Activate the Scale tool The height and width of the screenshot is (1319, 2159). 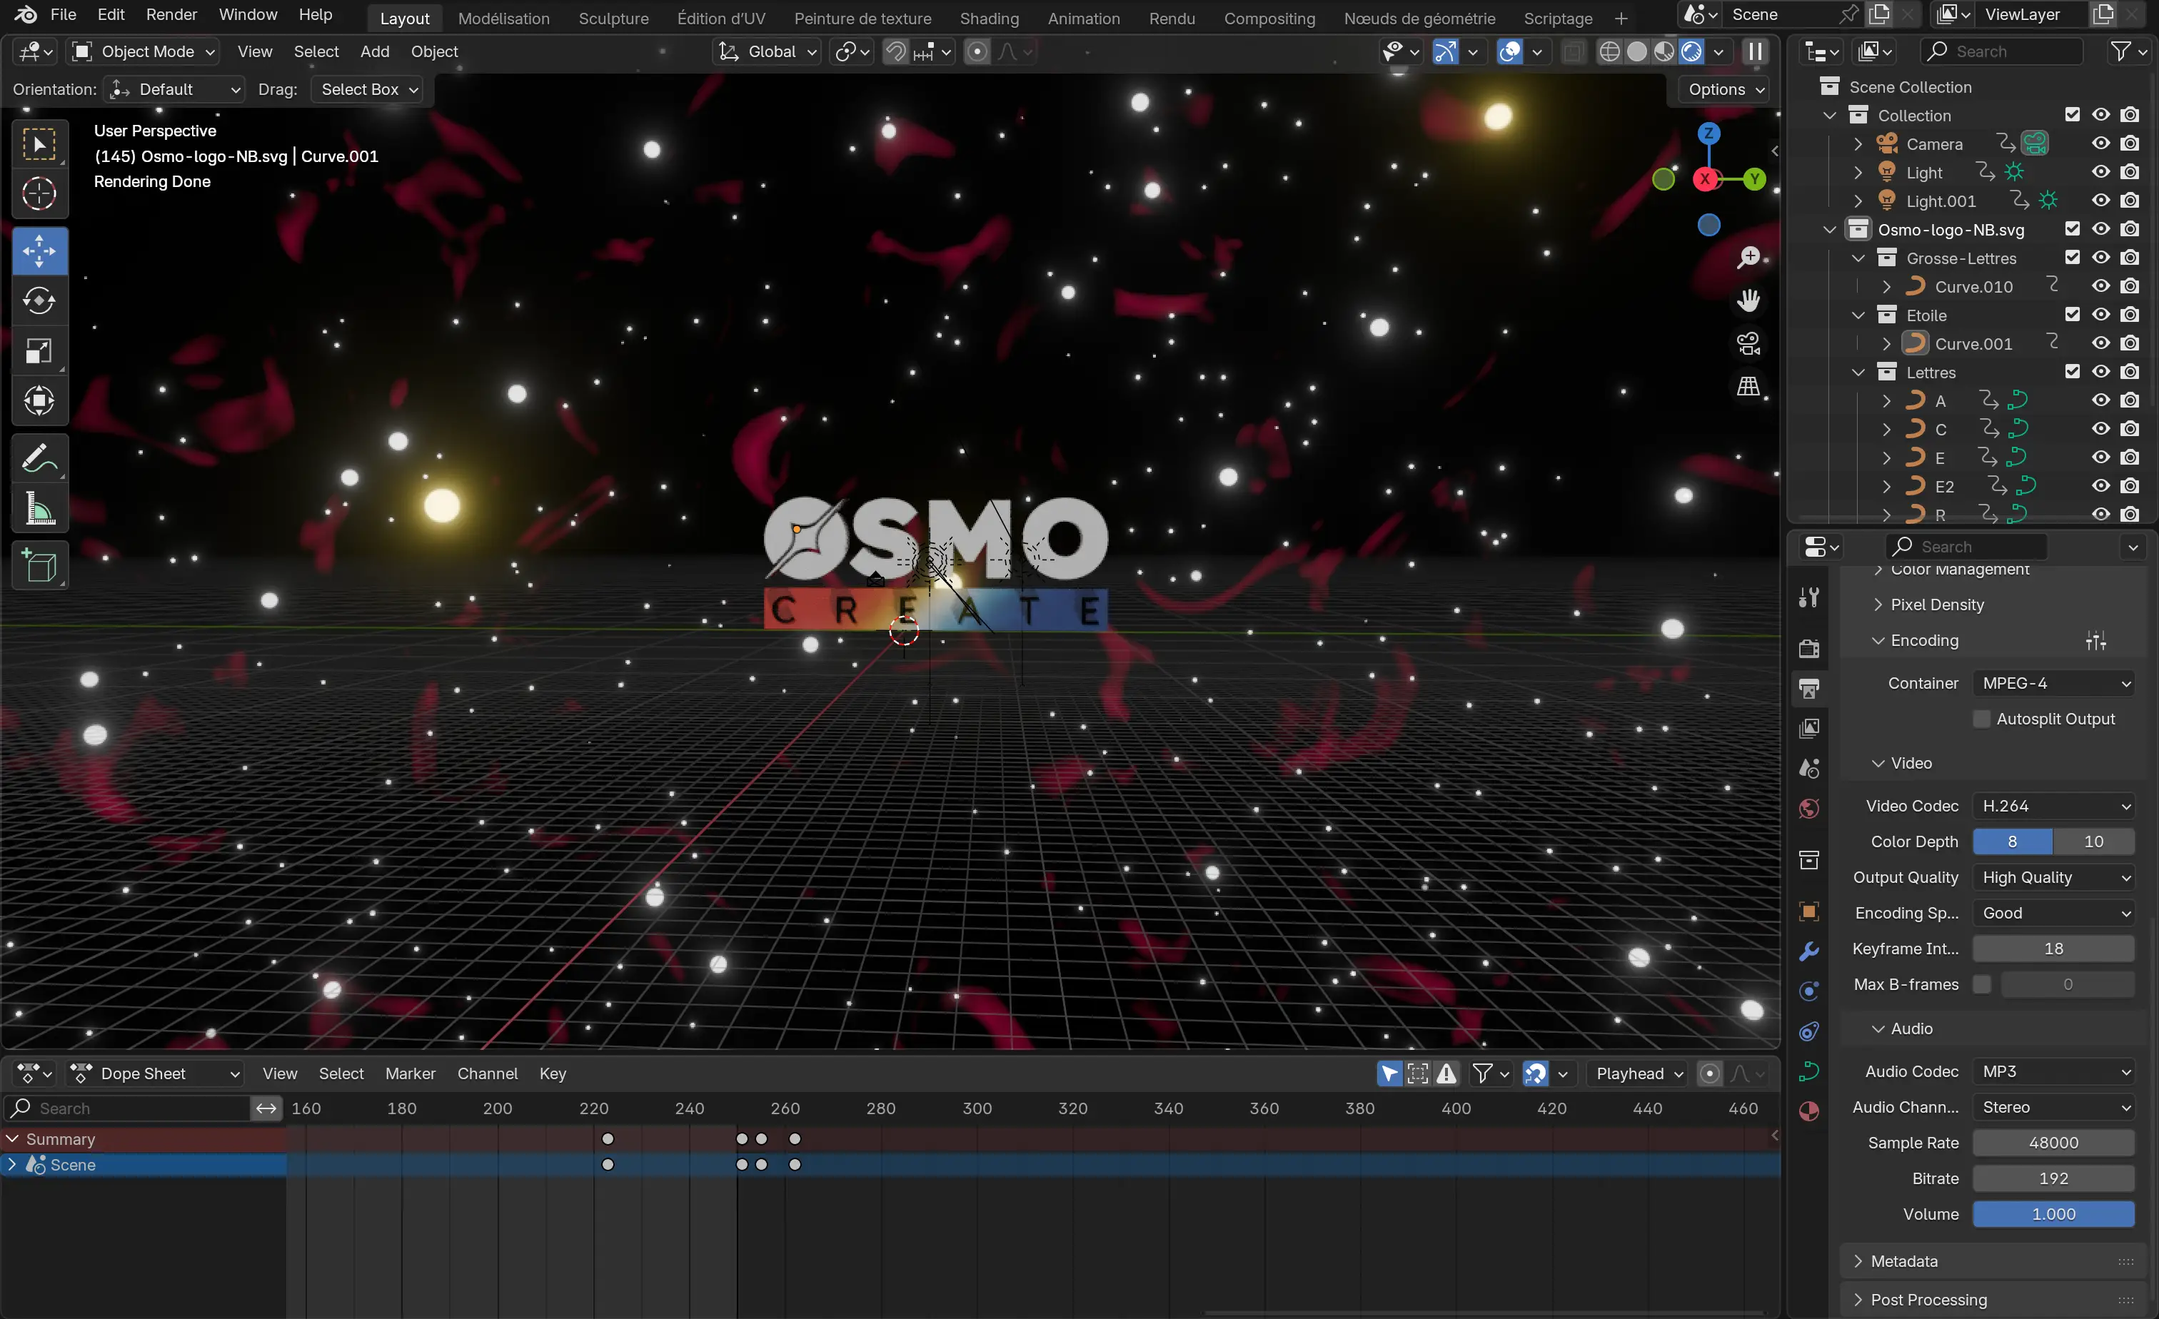pos(39,351)
